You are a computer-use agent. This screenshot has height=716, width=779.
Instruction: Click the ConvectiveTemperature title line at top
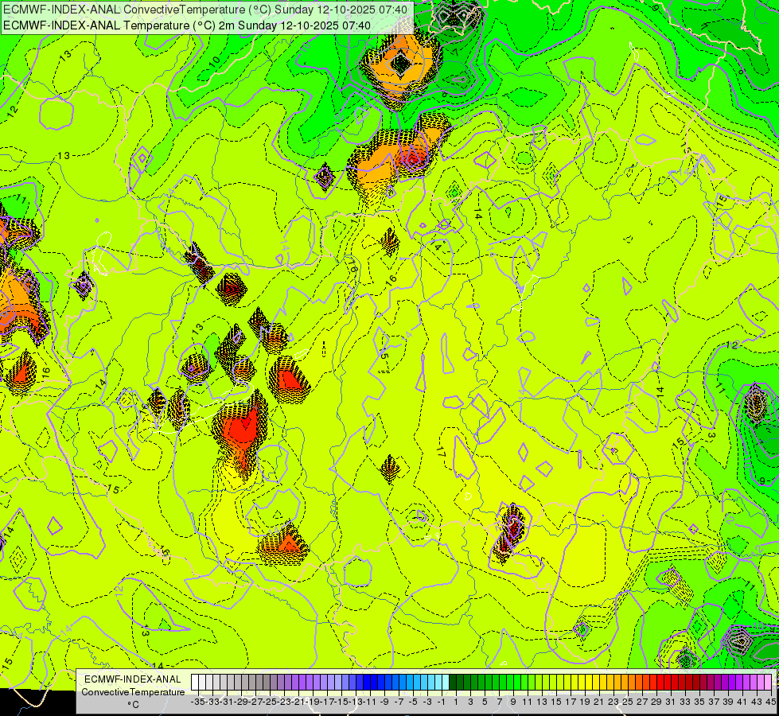[205, 10]
